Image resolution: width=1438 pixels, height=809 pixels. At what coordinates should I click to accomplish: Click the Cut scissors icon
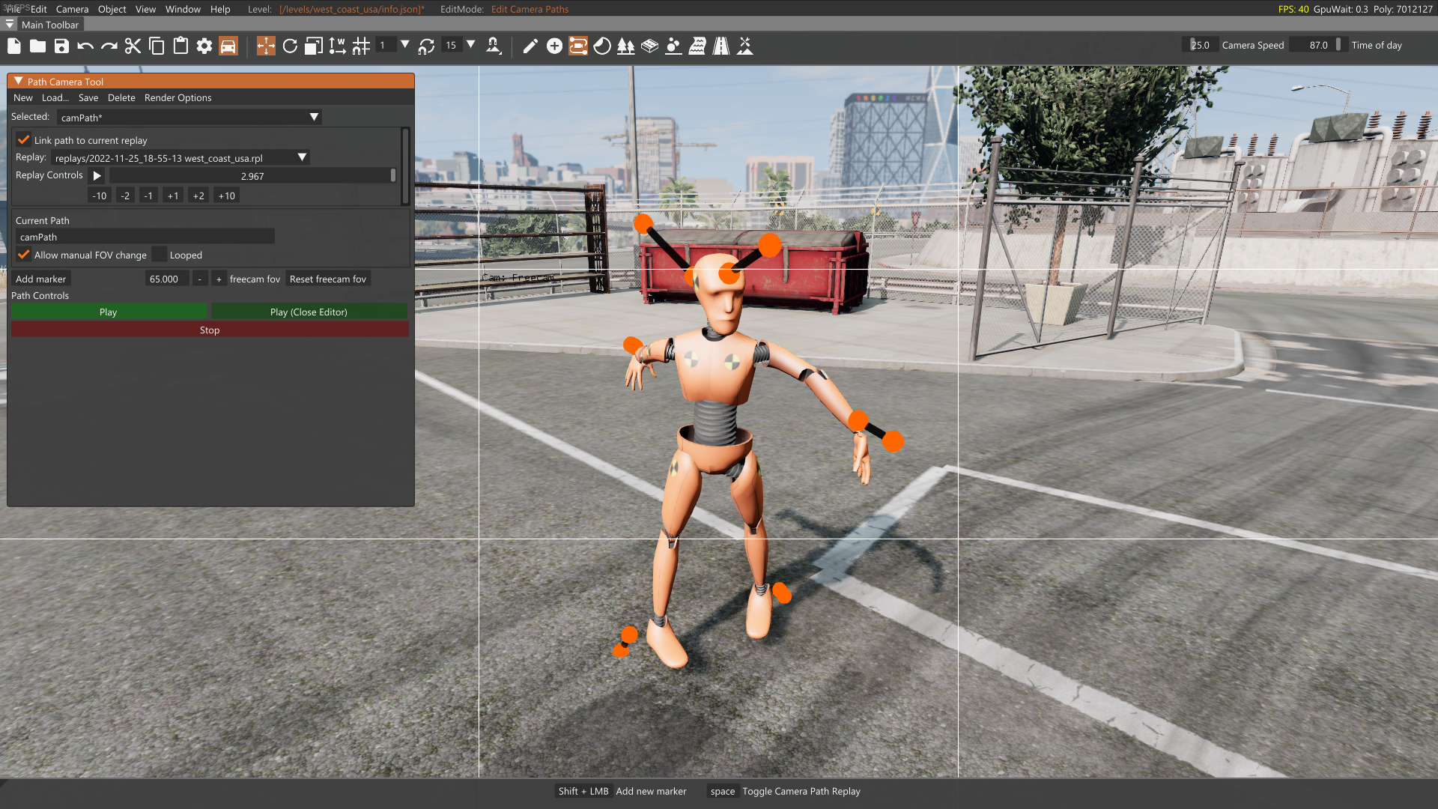(x=133, y=46)
